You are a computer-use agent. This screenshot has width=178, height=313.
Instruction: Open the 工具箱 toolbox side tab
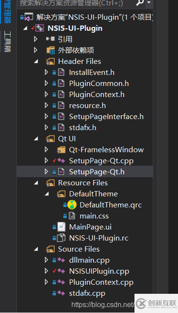(7, 41)
